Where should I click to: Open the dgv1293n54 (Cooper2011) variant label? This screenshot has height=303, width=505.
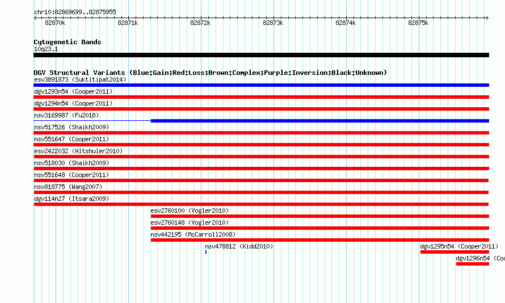73,91
